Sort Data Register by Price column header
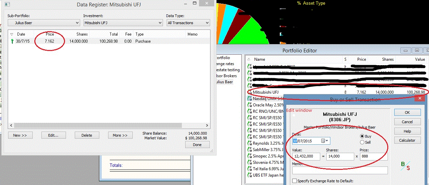The height and width of the screenshot is (185, 429). [49, 34]
